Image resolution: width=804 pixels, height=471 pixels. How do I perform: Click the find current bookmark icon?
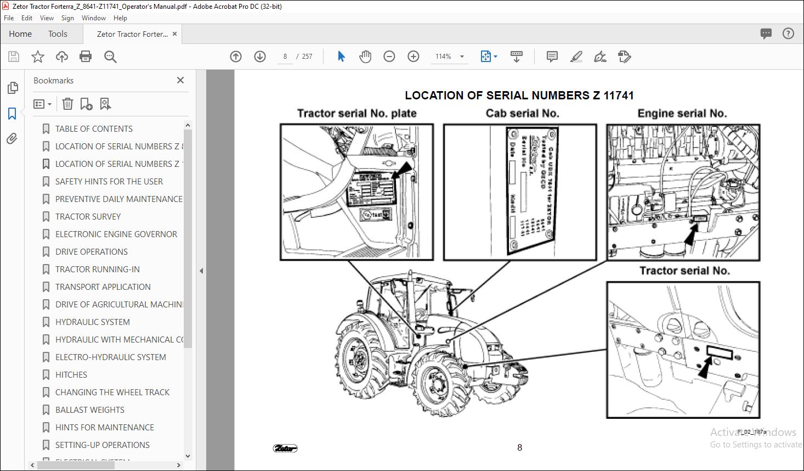click(105, 104)
